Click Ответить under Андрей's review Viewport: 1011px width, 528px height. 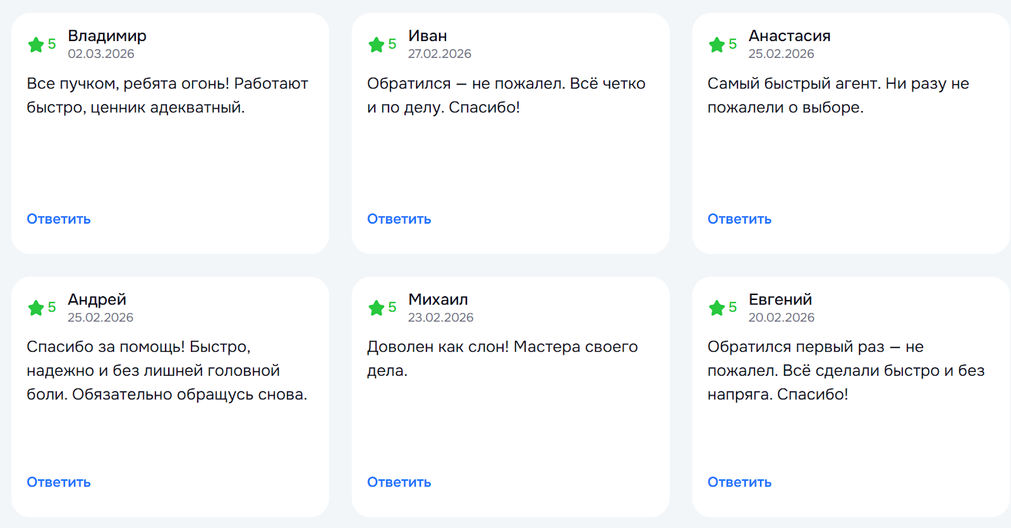(58, 481)
